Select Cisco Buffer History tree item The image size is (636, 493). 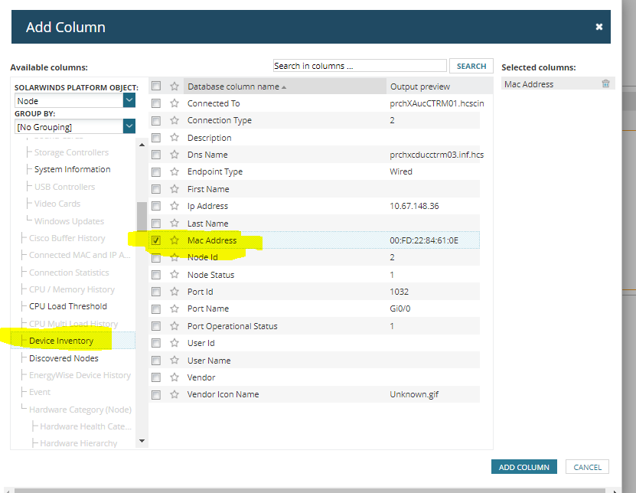pyautogui.click(x=67, y=238)
